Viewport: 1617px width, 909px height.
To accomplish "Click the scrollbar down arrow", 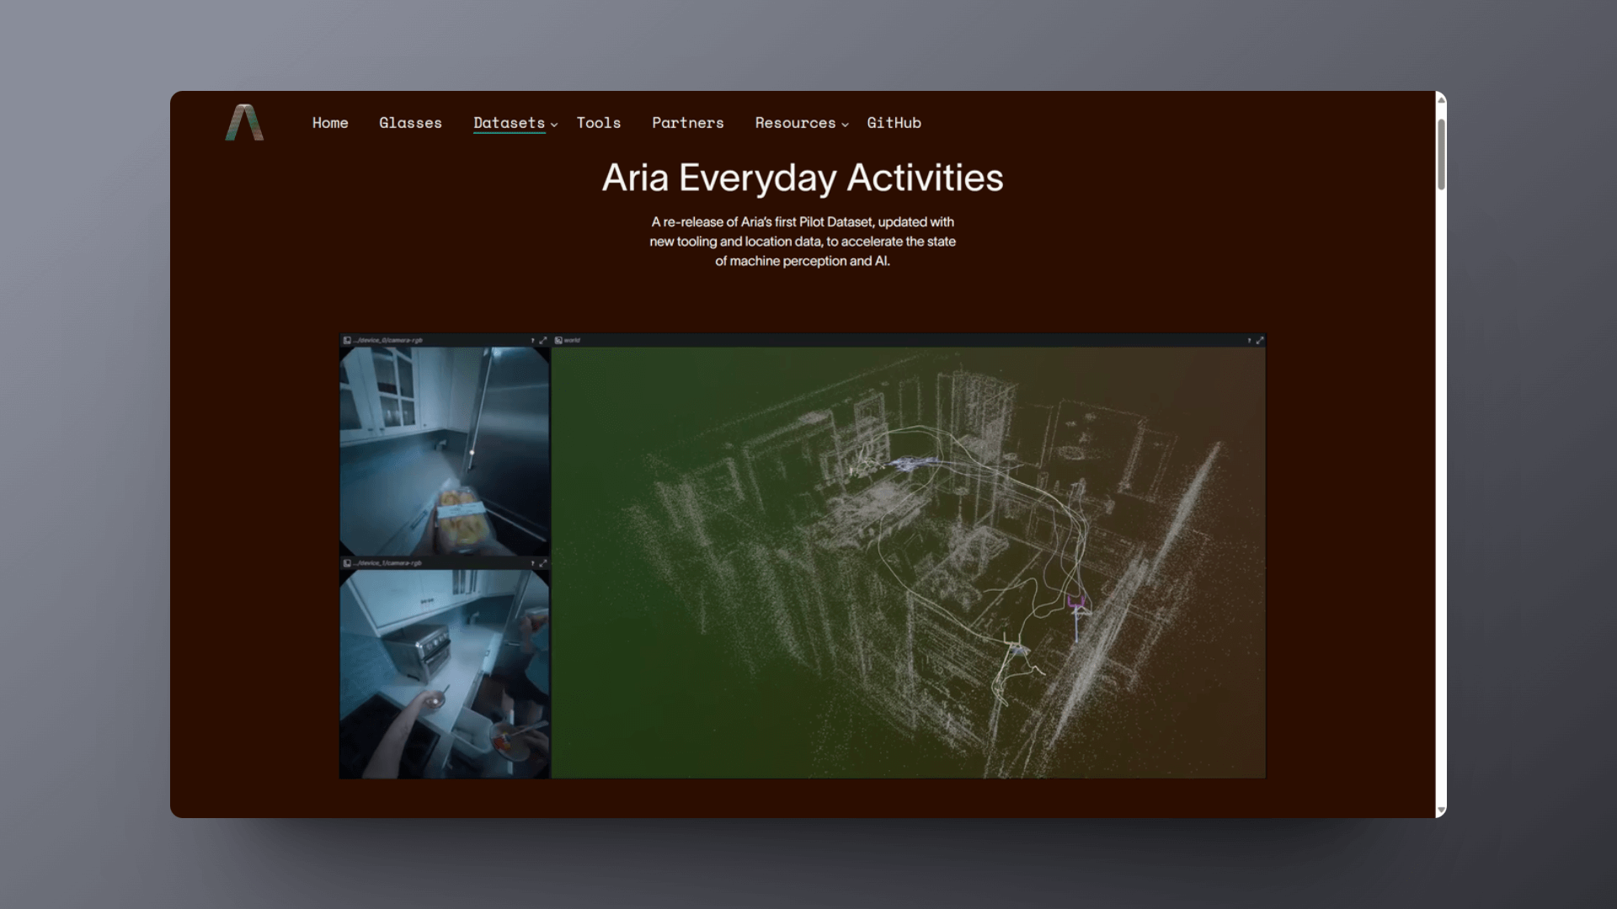I will 1441,811.
